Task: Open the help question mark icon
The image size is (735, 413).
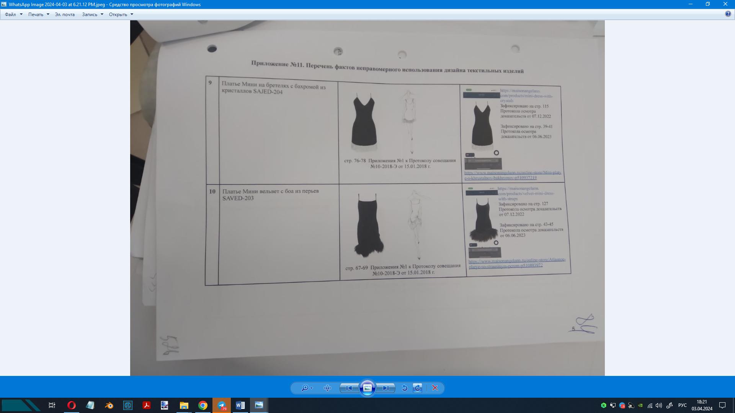Action: [728, 14]
